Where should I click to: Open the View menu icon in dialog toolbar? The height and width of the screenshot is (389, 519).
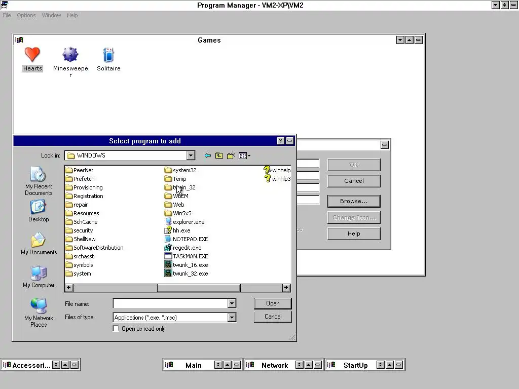point(244,155)
